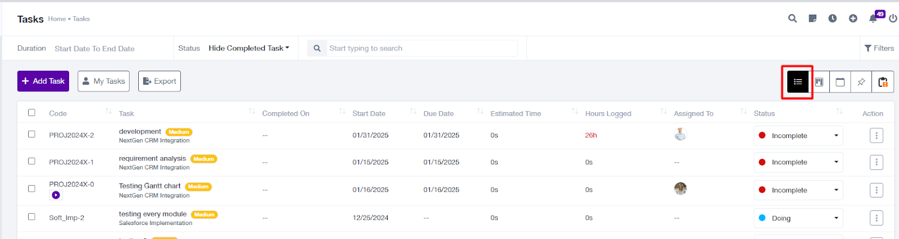The width and height of the screenshot is (899, 239).
Task: Open the timer clock icon
Action: [x=833, y=19]
